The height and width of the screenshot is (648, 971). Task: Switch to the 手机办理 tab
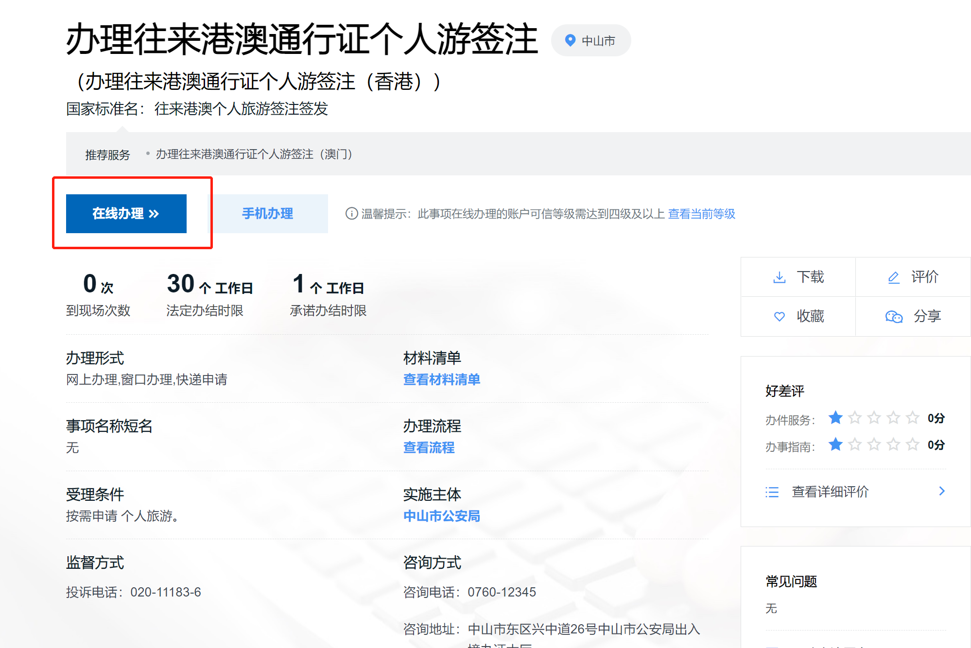click(x=268, y=214)
